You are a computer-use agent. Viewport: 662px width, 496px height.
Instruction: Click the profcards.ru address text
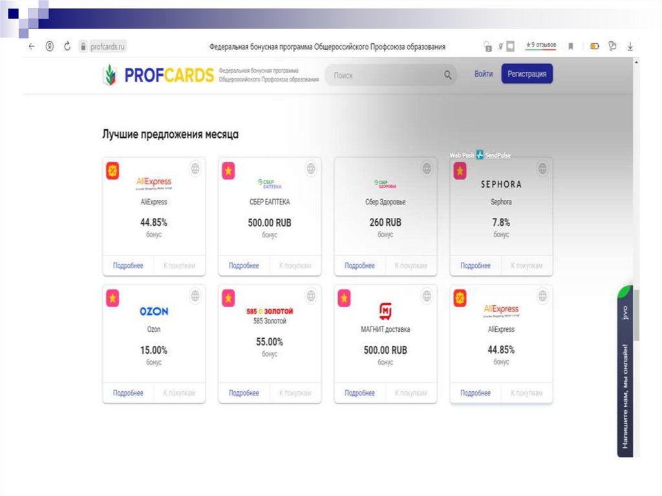[107, 47]
